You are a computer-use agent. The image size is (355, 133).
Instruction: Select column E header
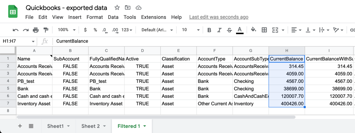click(179, 51)
